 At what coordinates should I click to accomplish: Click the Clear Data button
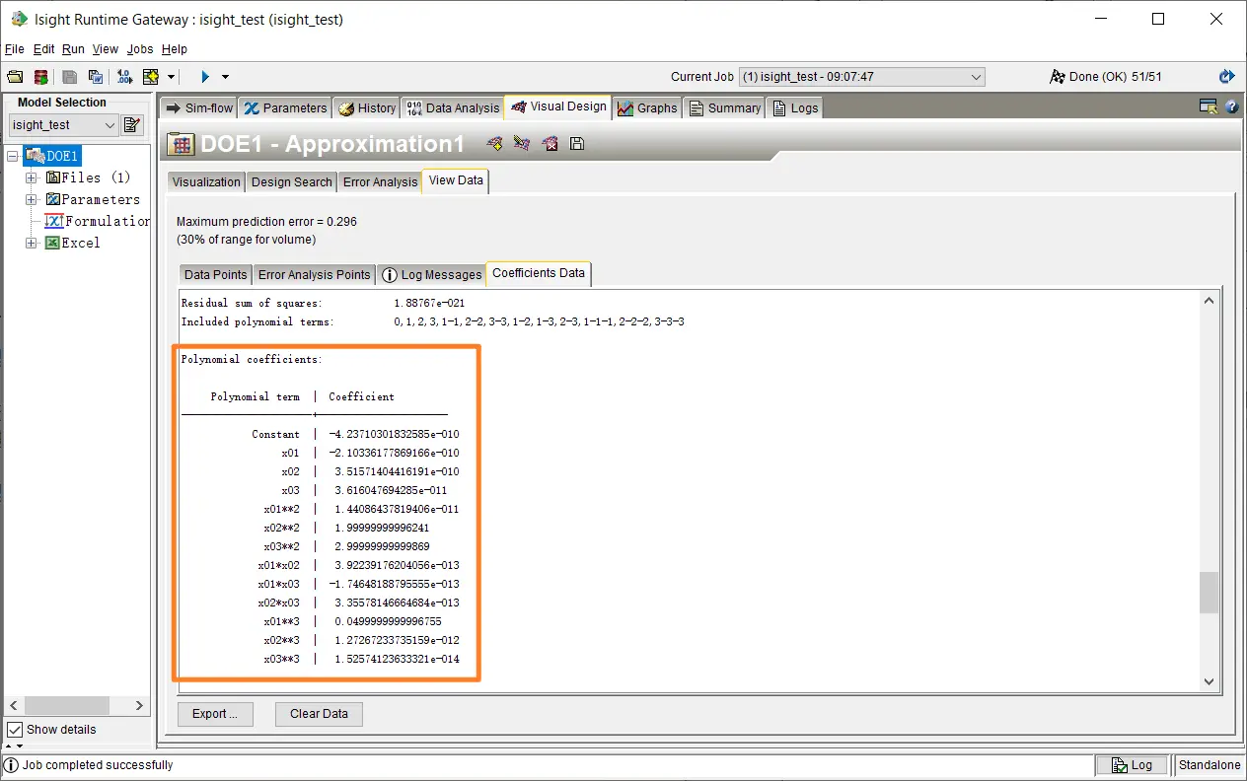319,714
